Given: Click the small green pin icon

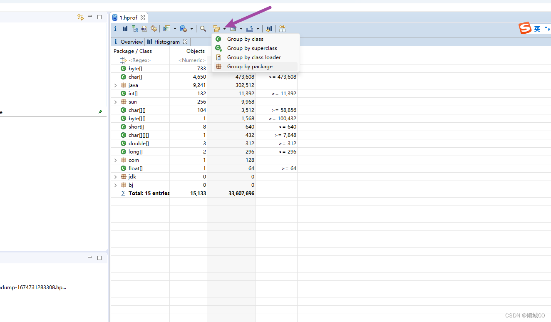Looking at the screenshot, I should pos(100,112).
